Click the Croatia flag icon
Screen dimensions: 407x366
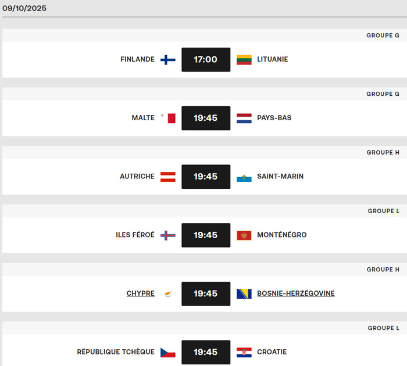244,353
